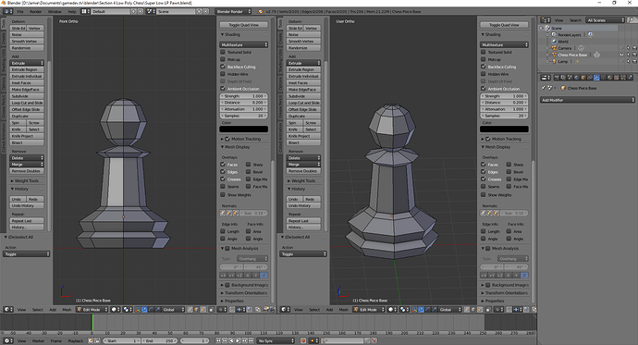This screenshot has width=638, height=345.
Task: Open Edit Mode selector in left viewport
Action: click(92, 310)
